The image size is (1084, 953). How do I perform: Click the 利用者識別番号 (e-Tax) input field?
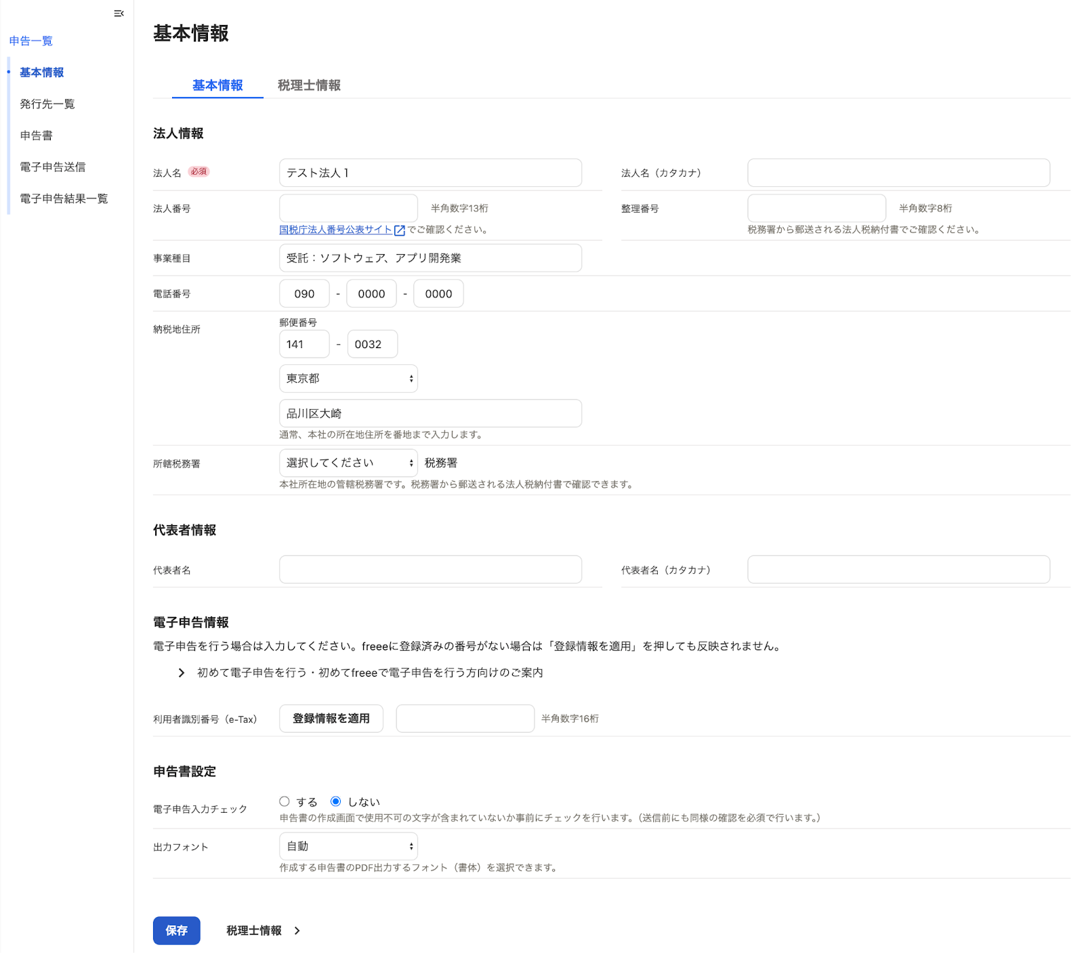coord(465,719)
